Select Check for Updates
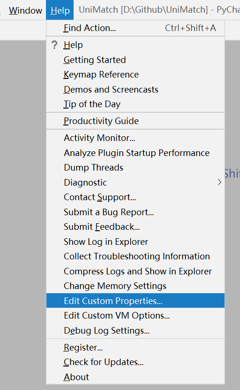Viewport: 240px width, 390px height. tap(135, 362)
